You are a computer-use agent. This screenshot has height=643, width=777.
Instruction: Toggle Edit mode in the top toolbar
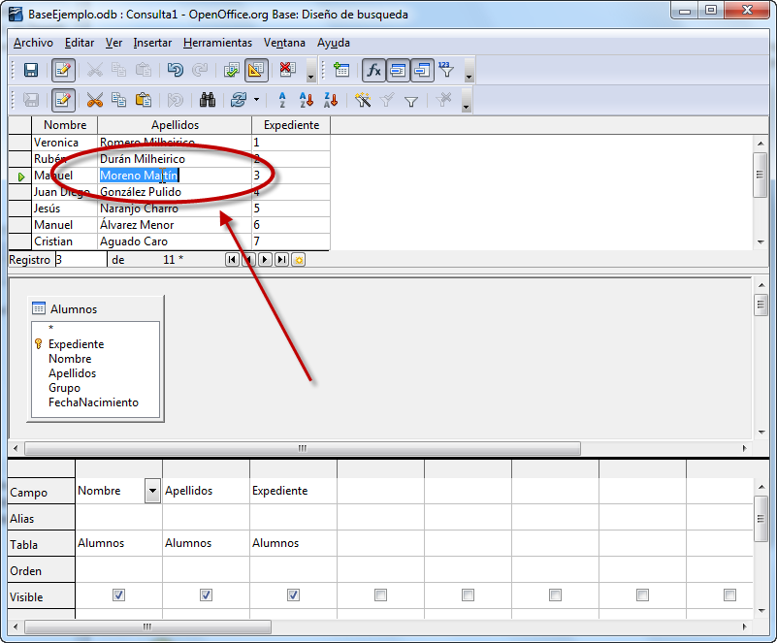point(63,70)
